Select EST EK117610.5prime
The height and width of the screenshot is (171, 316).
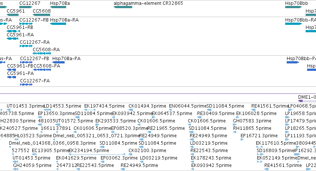pyautogui.click(x=276, y=143)
